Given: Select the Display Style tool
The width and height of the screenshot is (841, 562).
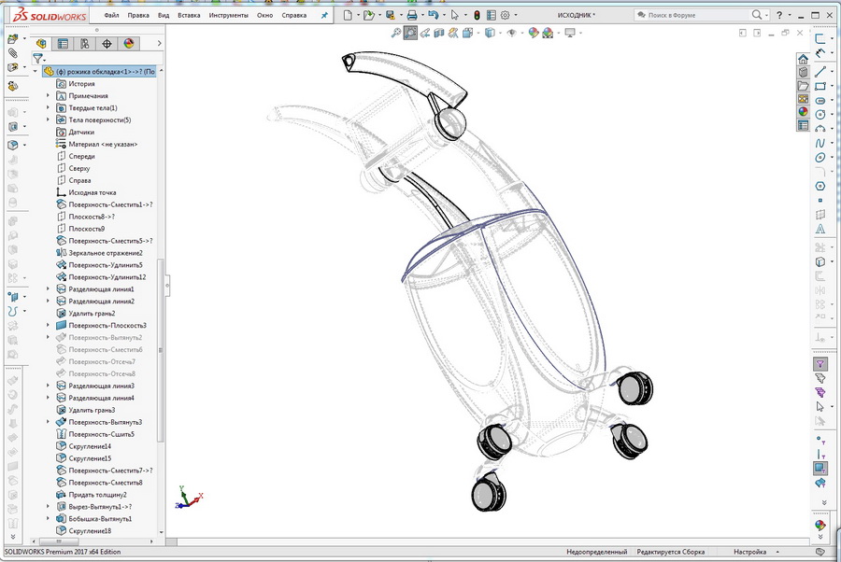Looking at the screenshot, I should (488, 35).
